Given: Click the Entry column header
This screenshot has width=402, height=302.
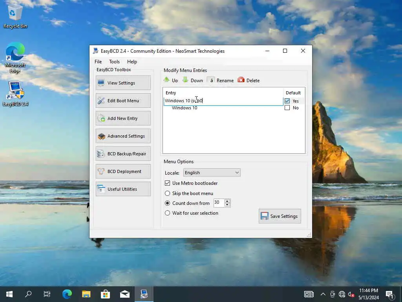Looking at the screenshot, I should pyautogui.click(x=223, y=93).
